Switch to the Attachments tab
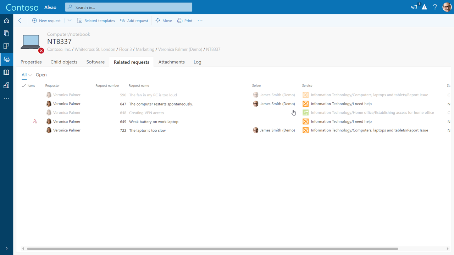This screenshot has height=255, width=454. 171,62
